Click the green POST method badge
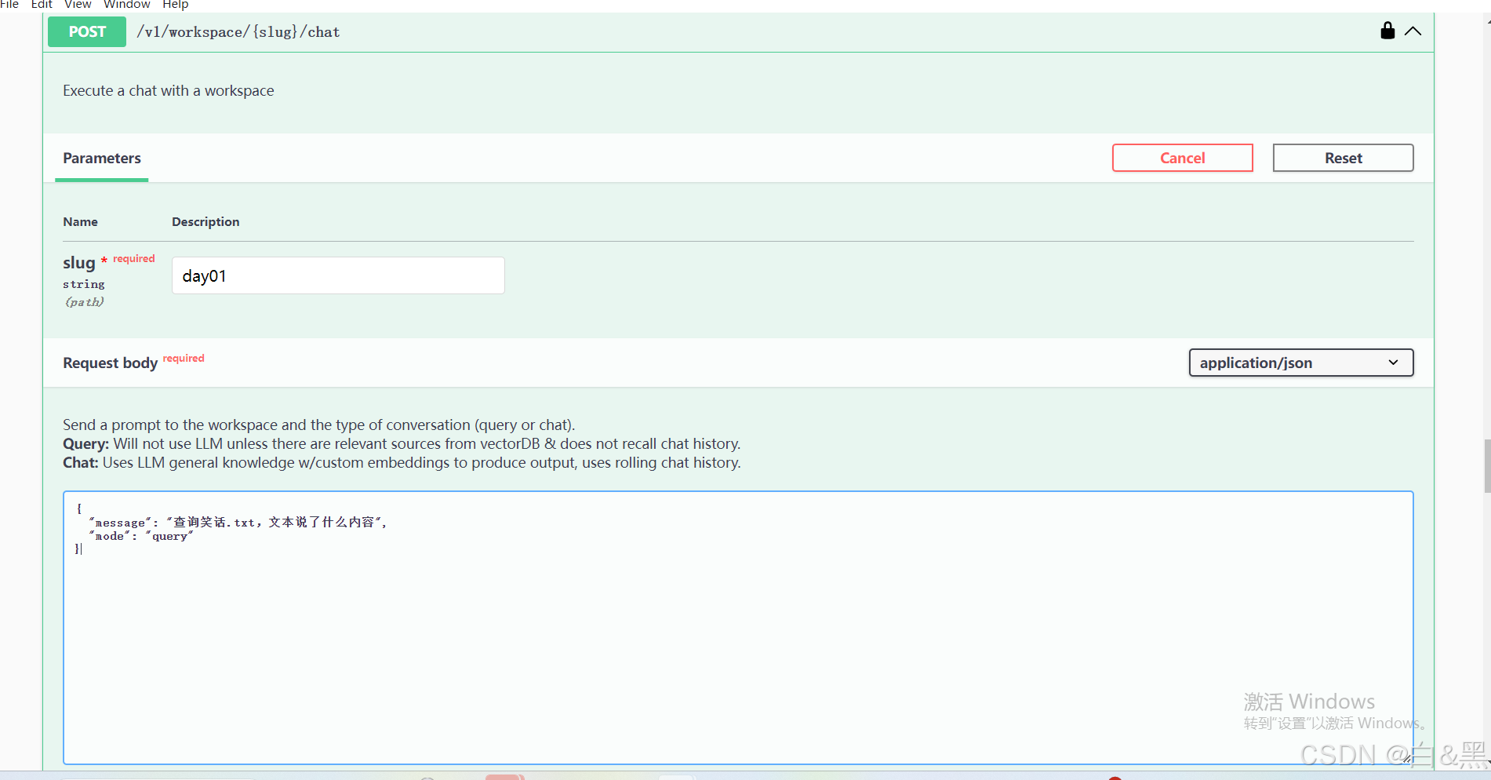1491x780 pixels. 86,31
